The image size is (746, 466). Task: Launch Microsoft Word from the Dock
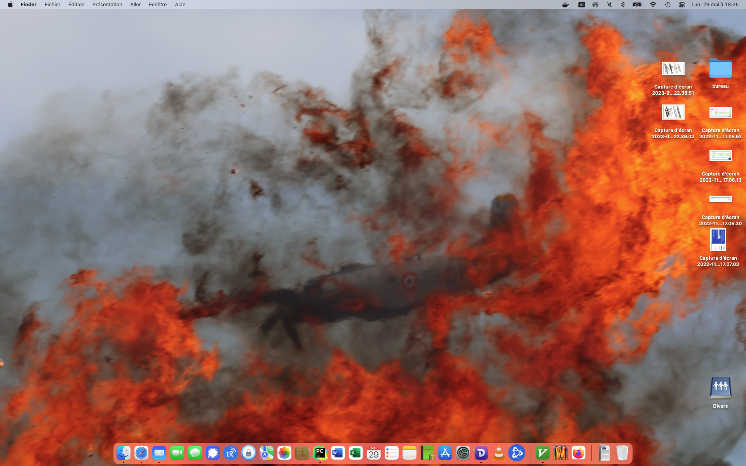pyautogui.click(x=338, y=453)
